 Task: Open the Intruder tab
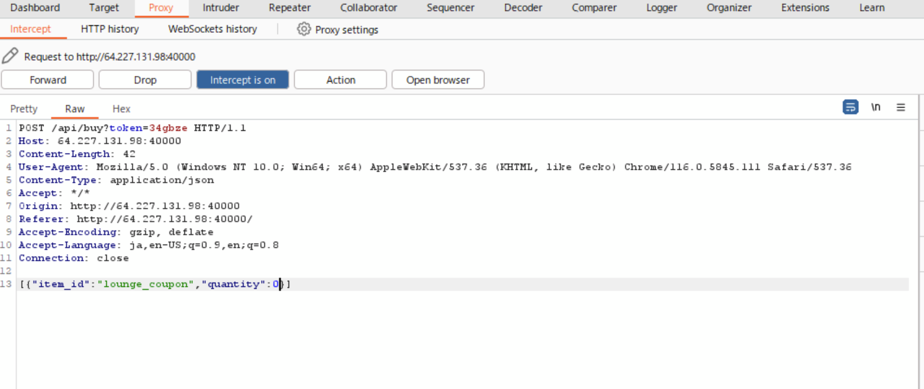221,8
